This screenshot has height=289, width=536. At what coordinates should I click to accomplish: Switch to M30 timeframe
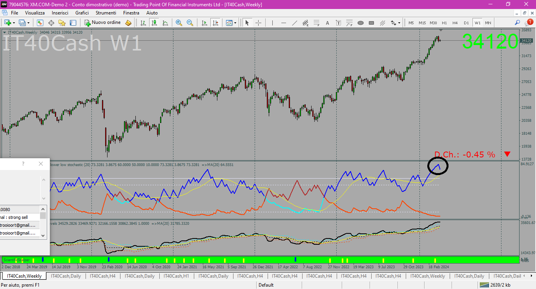click(x=433, y=23)
